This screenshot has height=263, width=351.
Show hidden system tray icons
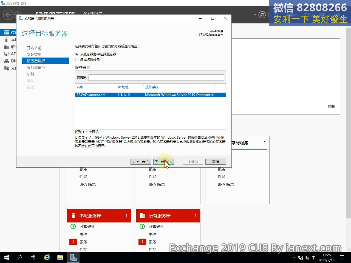click(x=294, y=258)
